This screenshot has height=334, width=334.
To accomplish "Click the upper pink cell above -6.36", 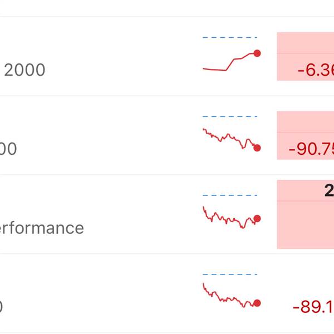I will (306, 43).
